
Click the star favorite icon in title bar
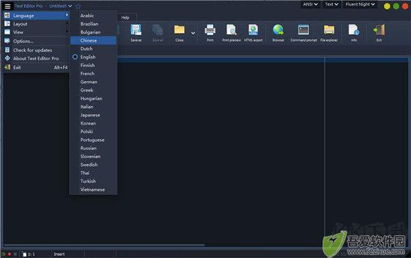point(78,6)
